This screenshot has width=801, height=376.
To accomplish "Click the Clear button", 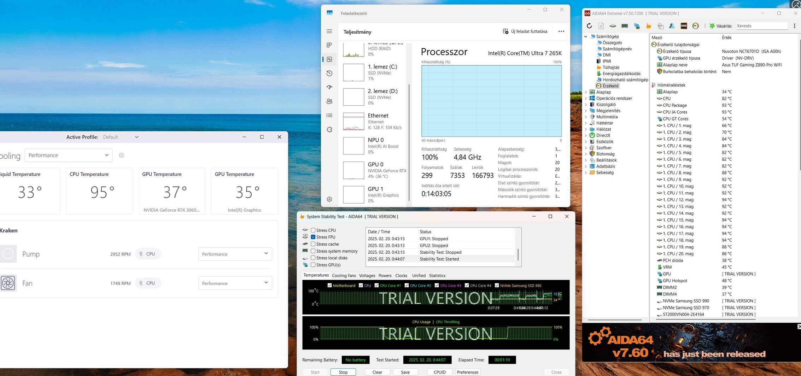I will pos(377,372).
